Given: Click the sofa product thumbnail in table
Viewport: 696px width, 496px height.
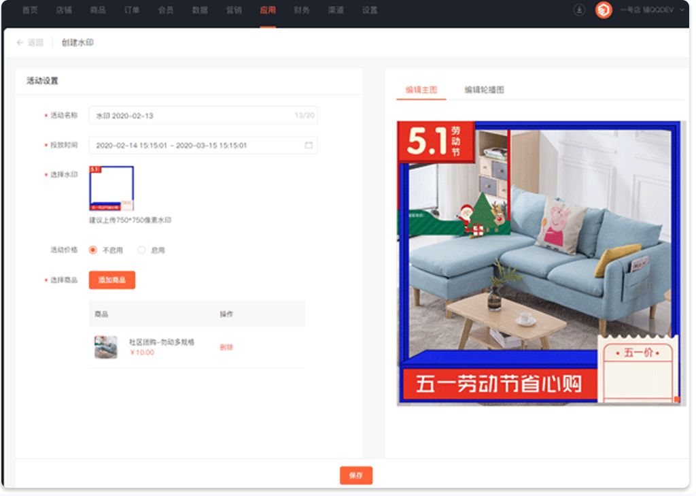Looking at the screenshot, I should [106, 347].
